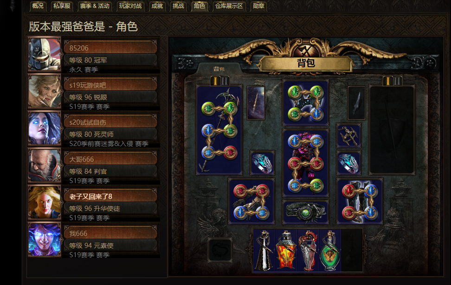Switch to left weapon set II

click(x=225, y=81)
